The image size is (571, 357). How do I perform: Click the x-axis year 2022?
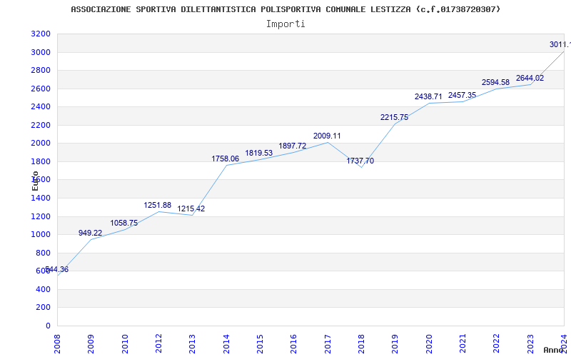[497, 344]
